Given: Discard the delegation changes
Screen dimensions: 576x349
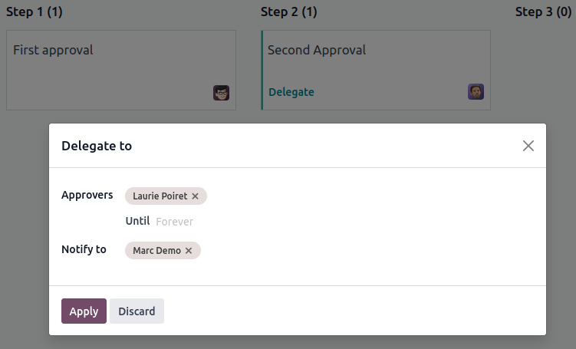Looking at the screenshot, I should [137, 311].
